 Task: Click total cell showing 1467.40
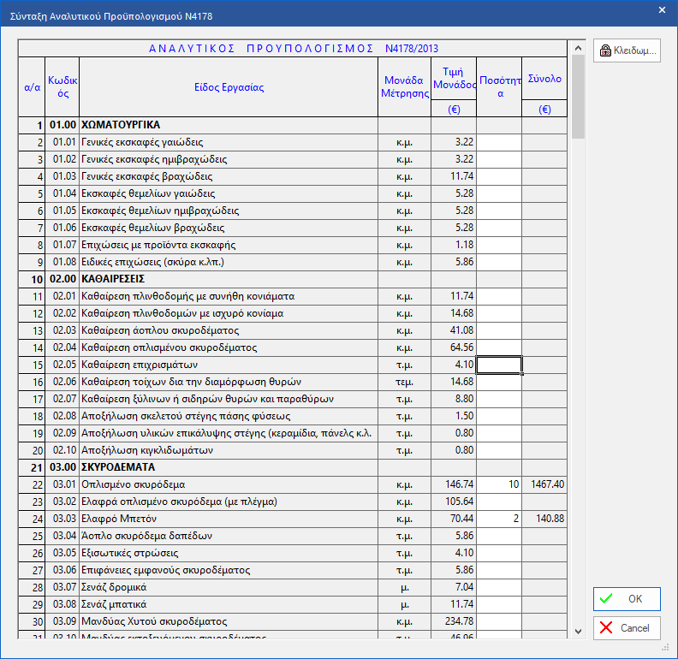[544, 484]
